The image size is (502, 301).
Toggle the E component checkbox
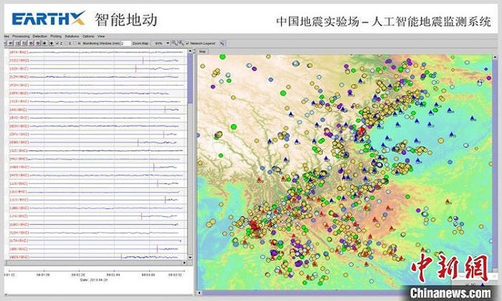(66, 44)
